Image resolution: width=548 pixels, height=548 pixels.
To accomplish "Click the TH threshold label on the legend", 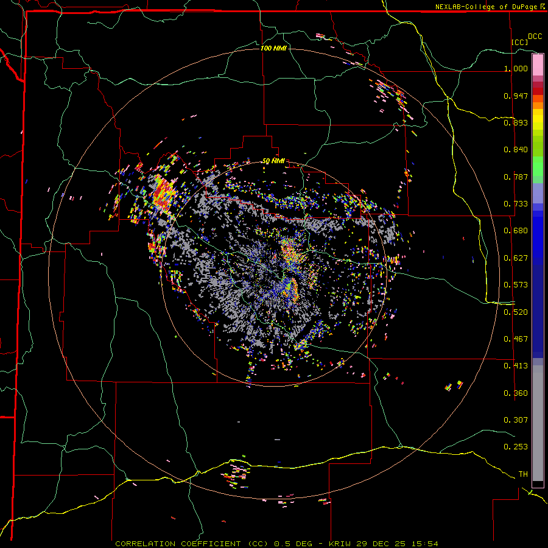I will coord(523,474).
